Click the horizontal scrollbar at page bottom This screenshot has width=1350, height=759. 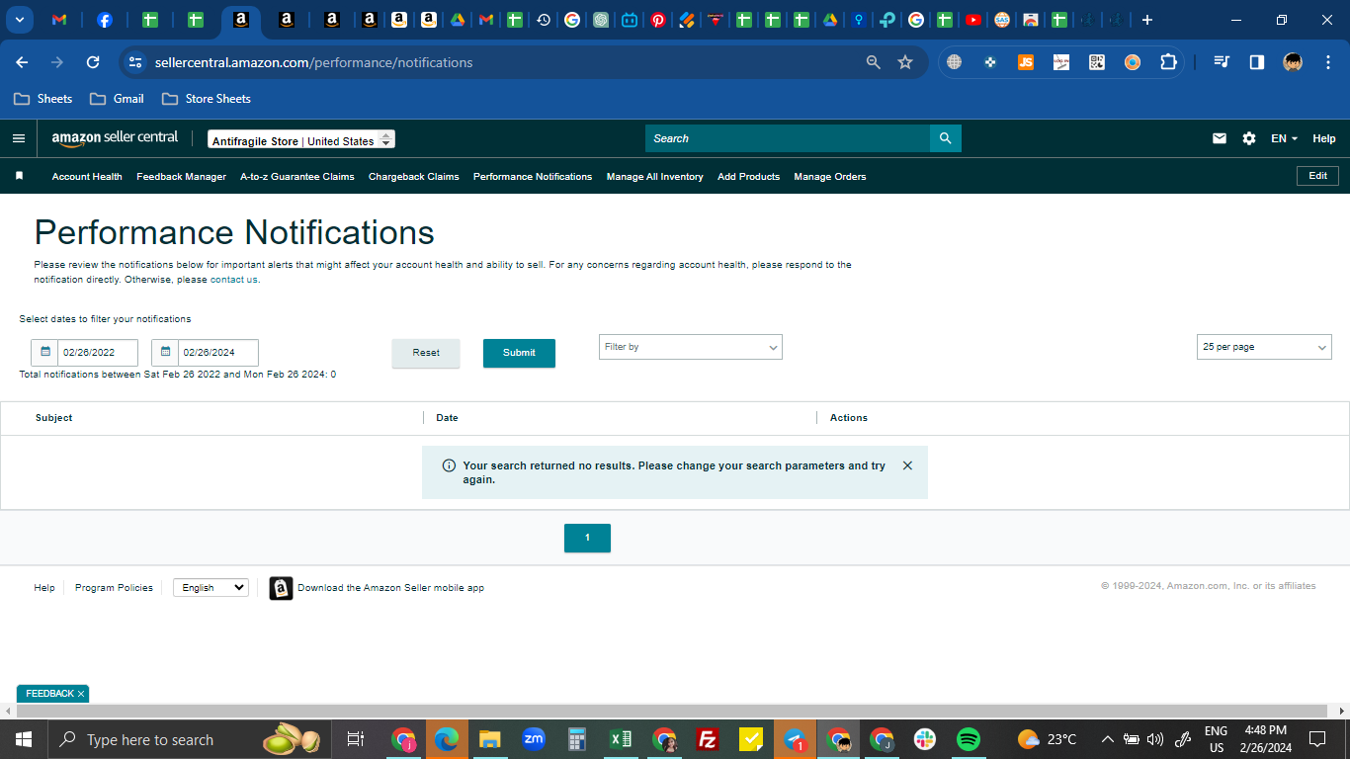[x=671, y=712]
